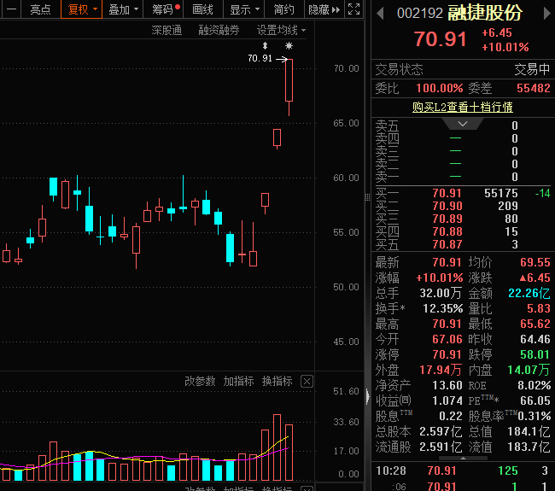Open the 亮点 highlights toolbar item
The image size is (555, 491).
tap(40, 9)
